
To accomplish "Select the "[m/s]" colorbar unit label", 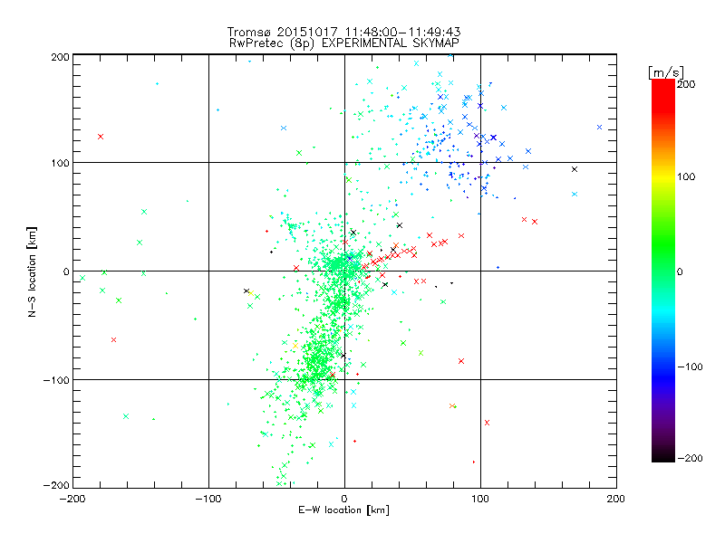I will click(666, 72).
